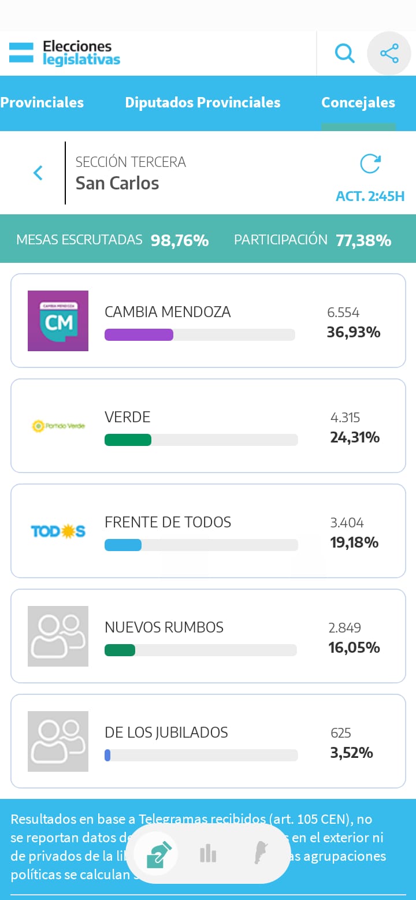Viewport: 416px width, 900px height.
Task: Tap the De Los Jubilados placeholder avatar
Action: tap(58, 741)
